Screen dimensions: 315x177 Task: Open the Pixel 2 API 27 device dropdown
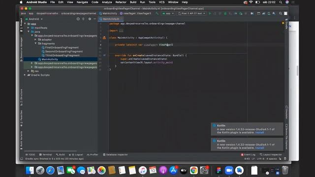191,13
